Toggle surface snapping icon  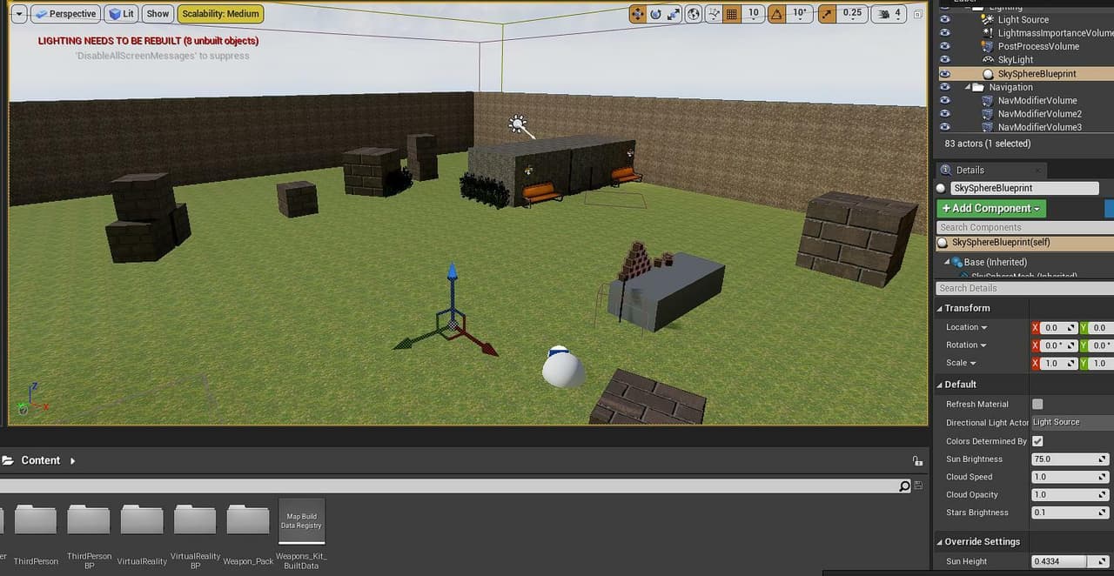[714, 14]
